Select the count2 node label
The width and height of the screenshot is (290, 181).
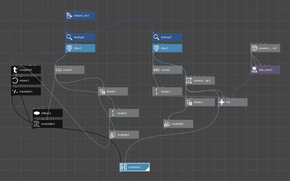(x=165, y=70)
